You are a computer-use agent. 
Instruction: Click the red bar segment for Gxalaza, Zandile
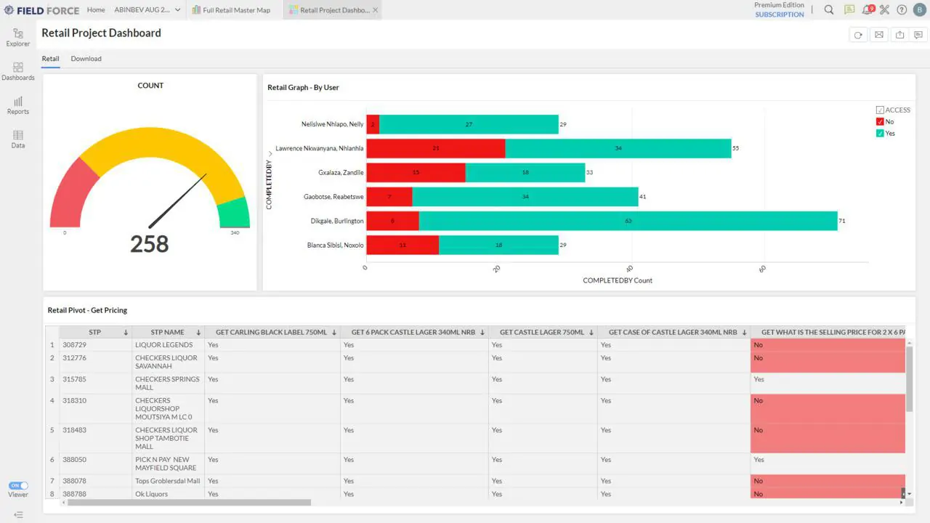416,173
